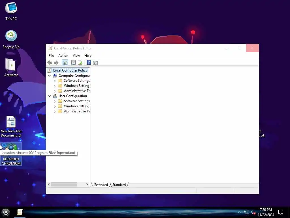Select the Local Computer Policy tree root

pos(70,70)
